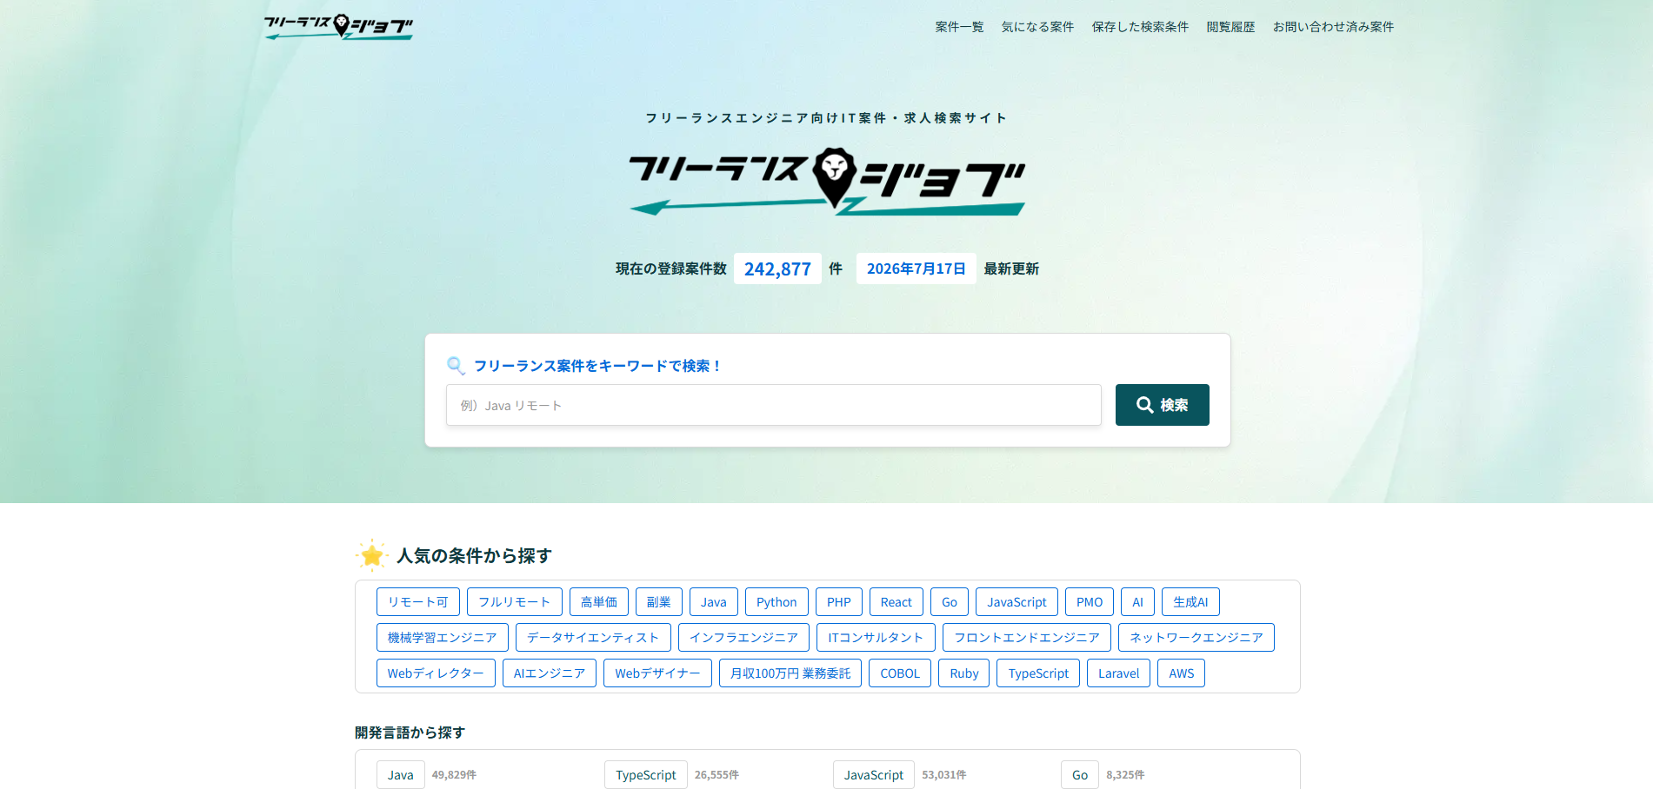Select the Java tag under popular conditions
Image resolution: width=1653 pixels, height=789 pixels.
[x=714, y=602]
